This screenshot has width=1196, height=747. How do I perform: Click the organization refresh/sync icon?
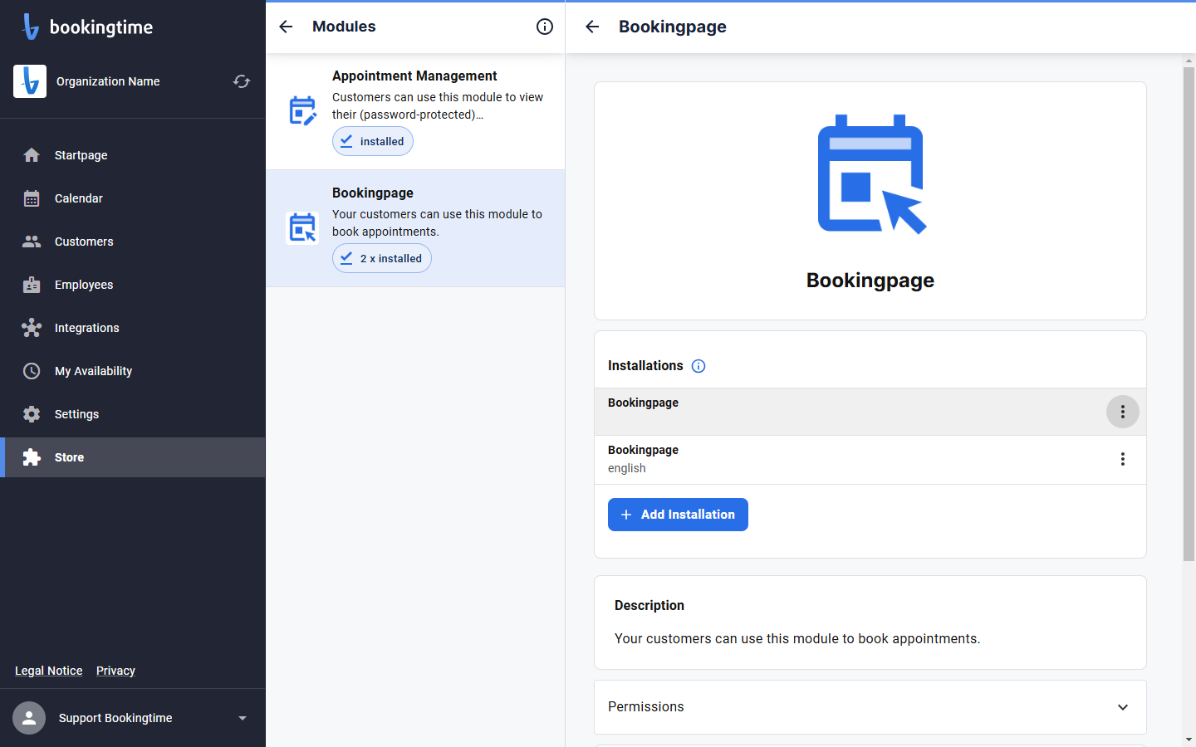click(x=242, y=81)
